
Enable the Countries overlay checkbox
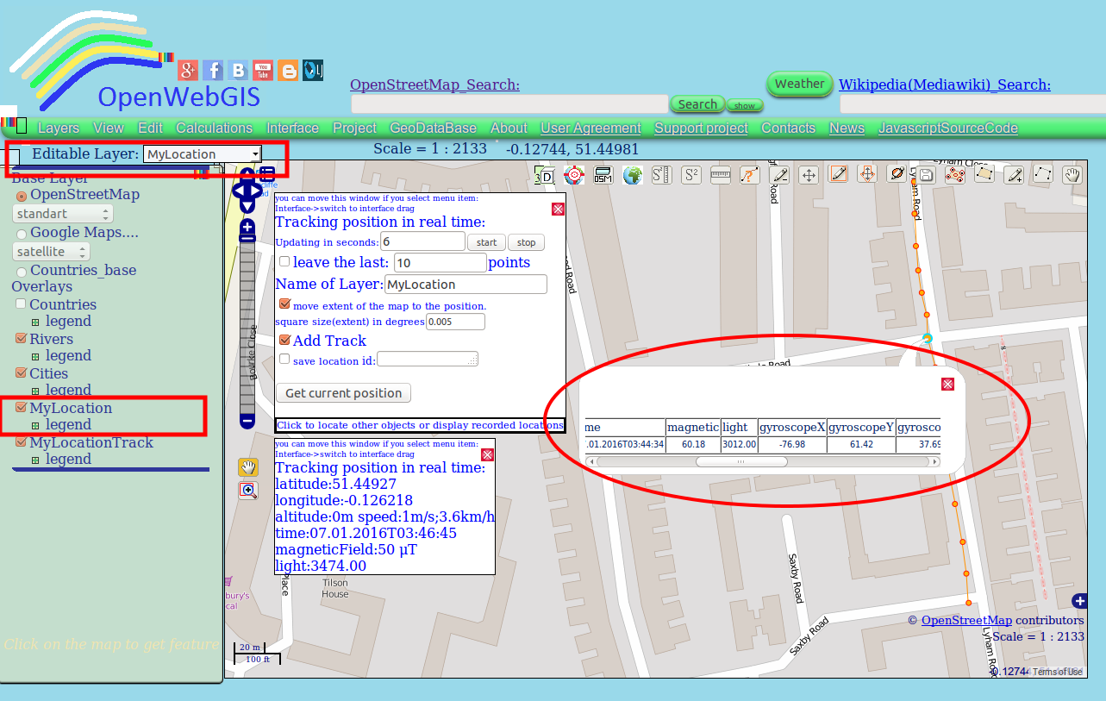coord(22,304)
